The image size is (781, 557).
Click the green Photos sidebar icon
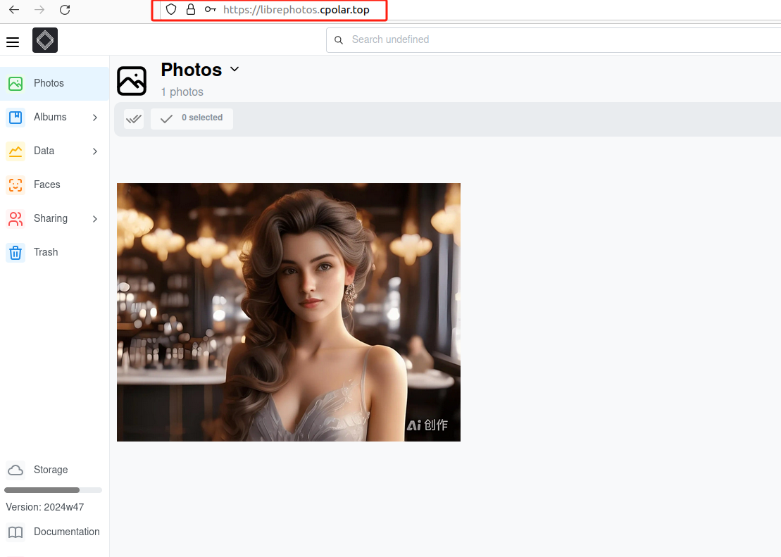[x=15, y=84]
